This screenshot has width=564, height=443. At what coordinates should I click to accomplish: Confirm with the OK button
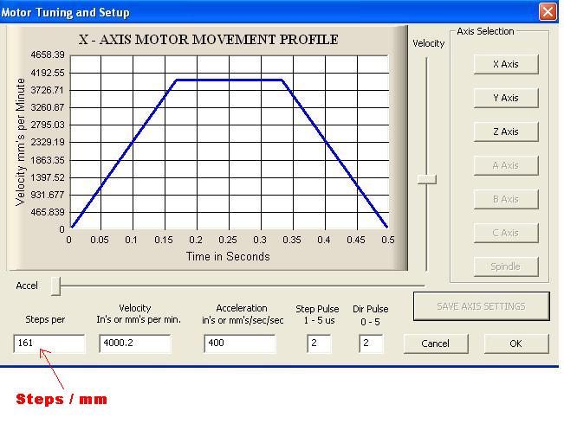click(x=515, y=343)
